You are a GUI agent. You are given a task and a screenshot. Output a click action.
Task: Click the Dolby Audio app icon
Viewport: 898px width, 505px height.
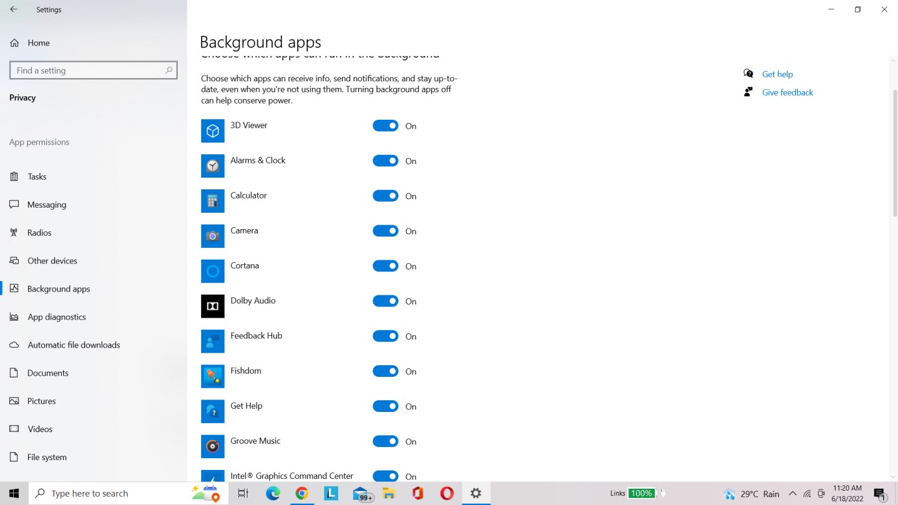pyautogui.click(x=212, y=306)
